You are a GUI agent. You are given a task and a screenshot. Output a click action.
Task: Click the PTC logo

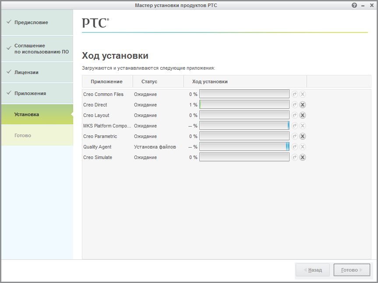pyautogui.click(x=95, y=23)
